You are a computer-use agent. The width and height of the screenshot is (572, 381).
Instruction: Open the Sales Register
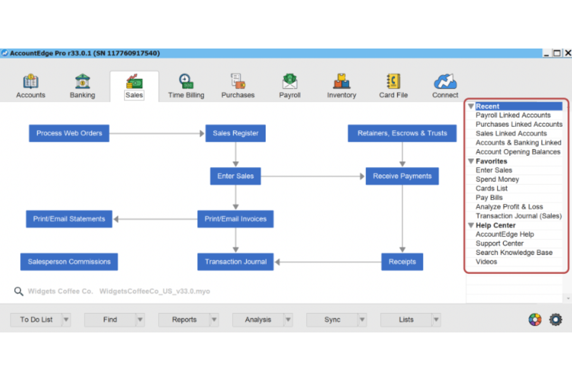point(235,133)
